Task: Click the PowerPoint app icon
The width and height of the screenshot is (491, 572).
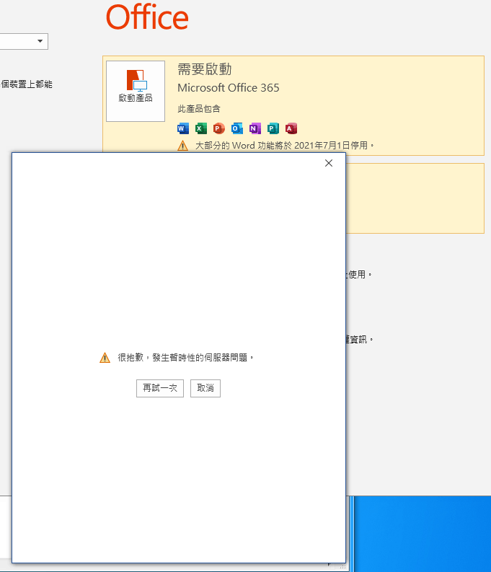Action: [218, 128]
